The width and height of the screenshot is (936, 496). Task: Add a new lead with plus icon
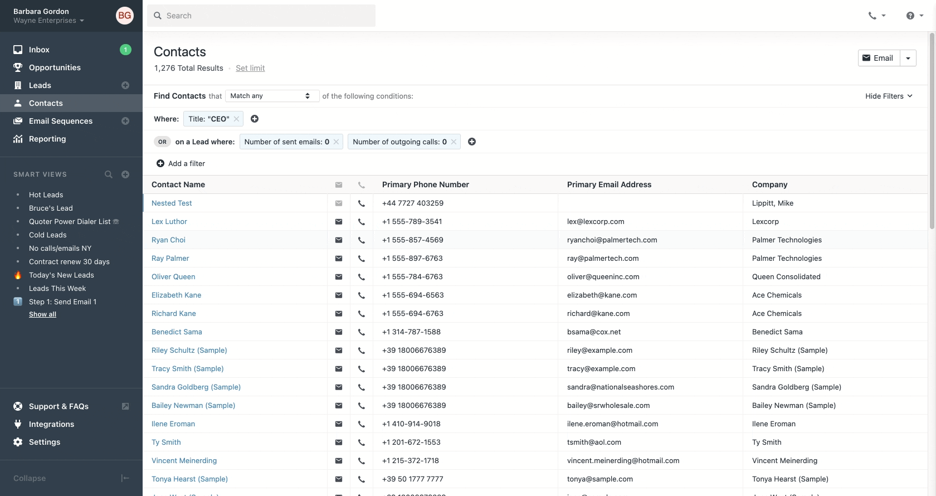coord(125,85)
